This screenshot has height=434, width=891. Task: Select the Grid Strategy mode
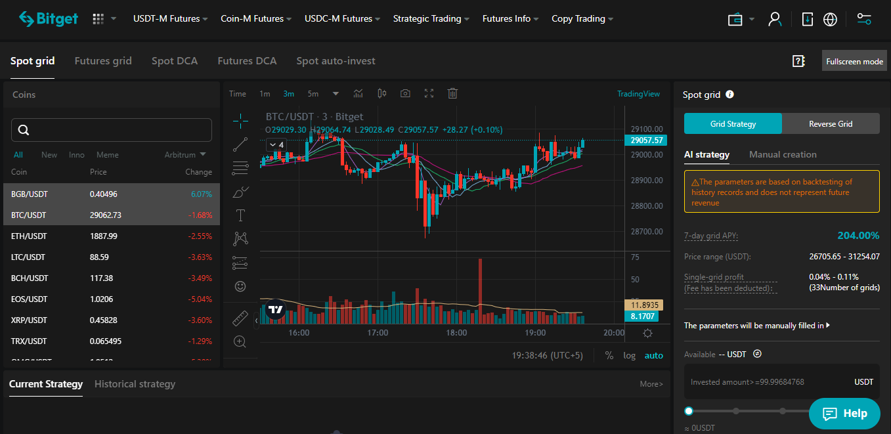(733, 123)
